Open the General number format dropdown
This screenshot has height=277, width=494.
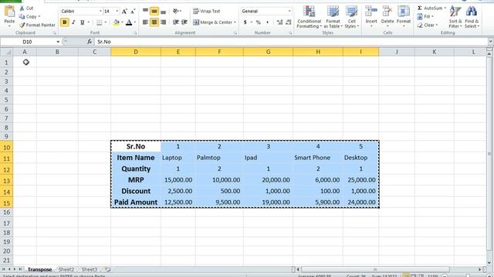289,12
